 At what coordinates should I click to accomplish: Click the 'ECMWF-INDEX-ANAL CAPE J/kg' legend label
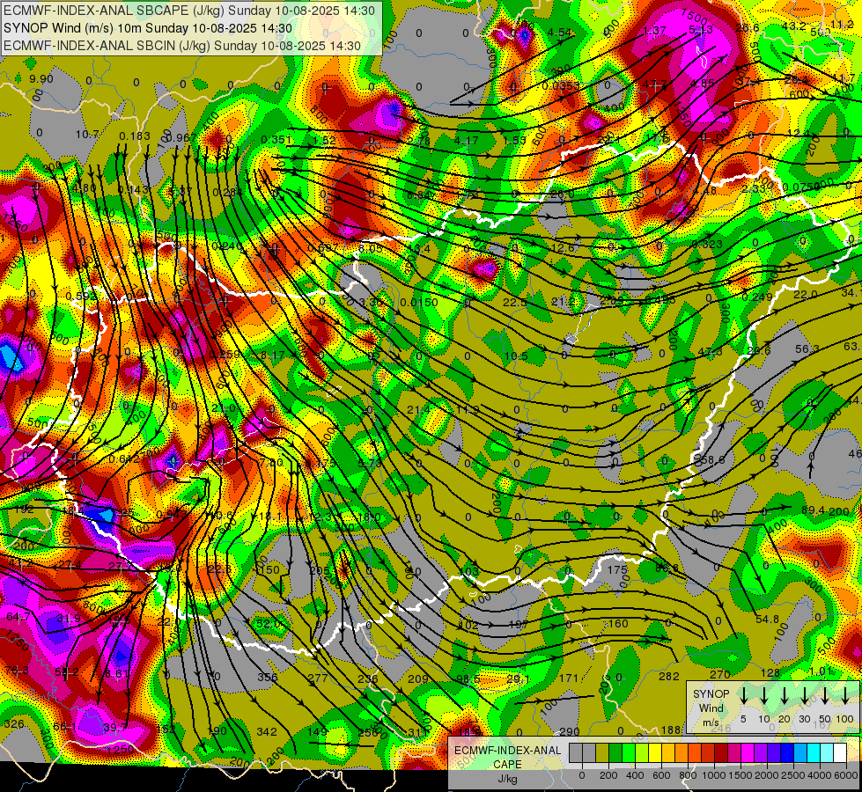507,764
